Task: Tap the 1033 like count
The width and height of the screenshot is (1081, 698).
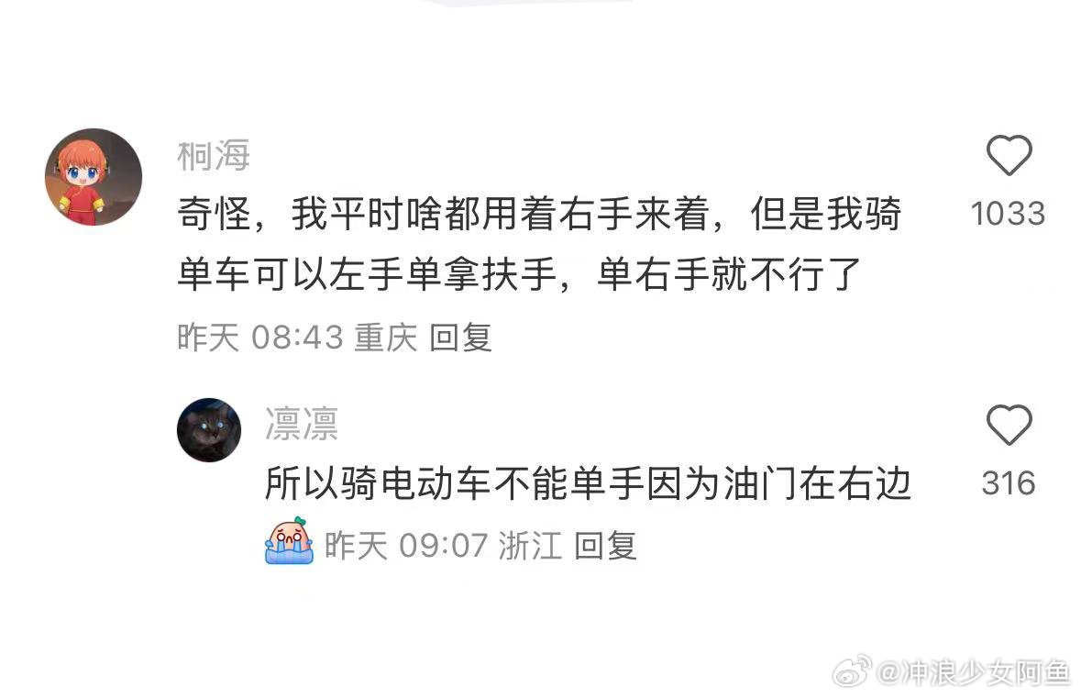Action: pyautogui.click(x=1008, y=213)
